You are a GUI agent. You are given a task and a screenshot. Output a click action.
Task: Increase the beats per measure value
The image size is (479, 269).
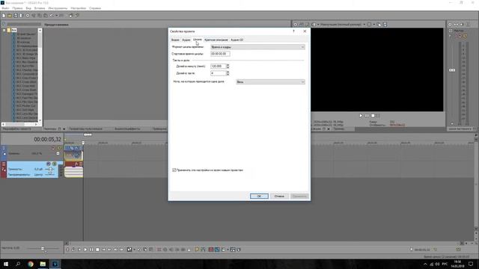228,72
